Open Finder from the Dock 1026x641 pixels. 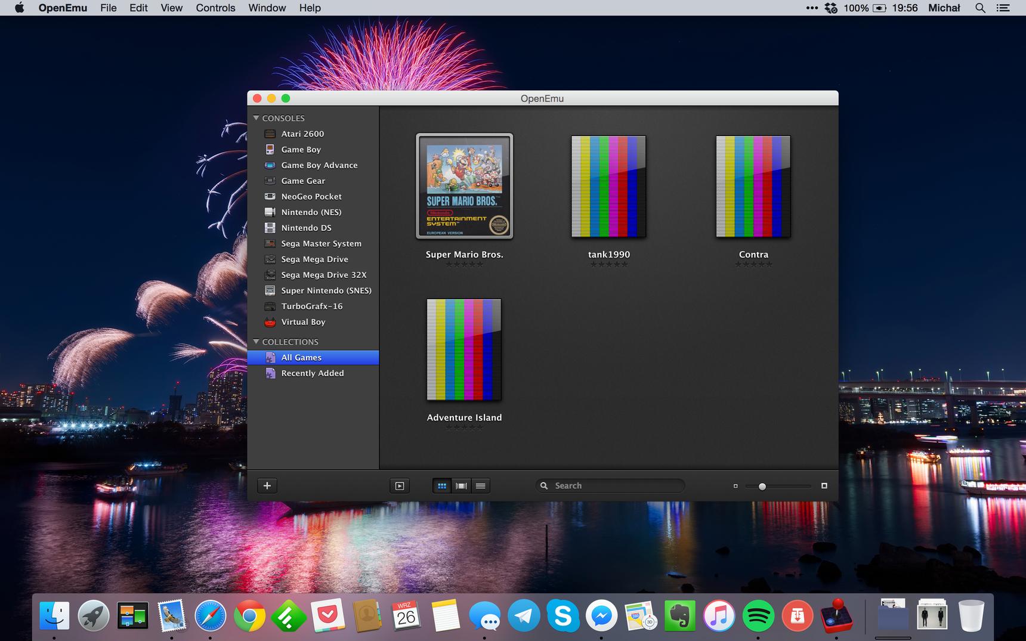click(x=54, y=616)
